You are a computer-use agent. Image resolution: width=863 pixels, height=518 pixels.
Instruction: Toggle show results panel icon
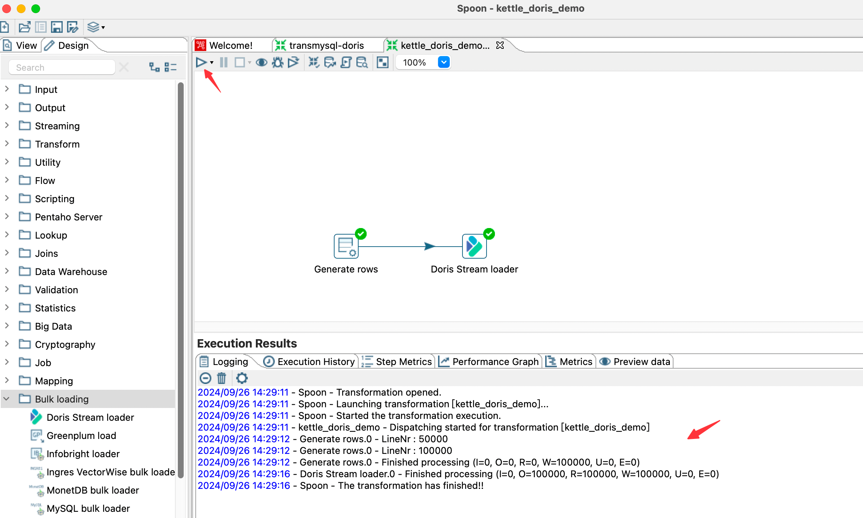[x=382, y=63]
